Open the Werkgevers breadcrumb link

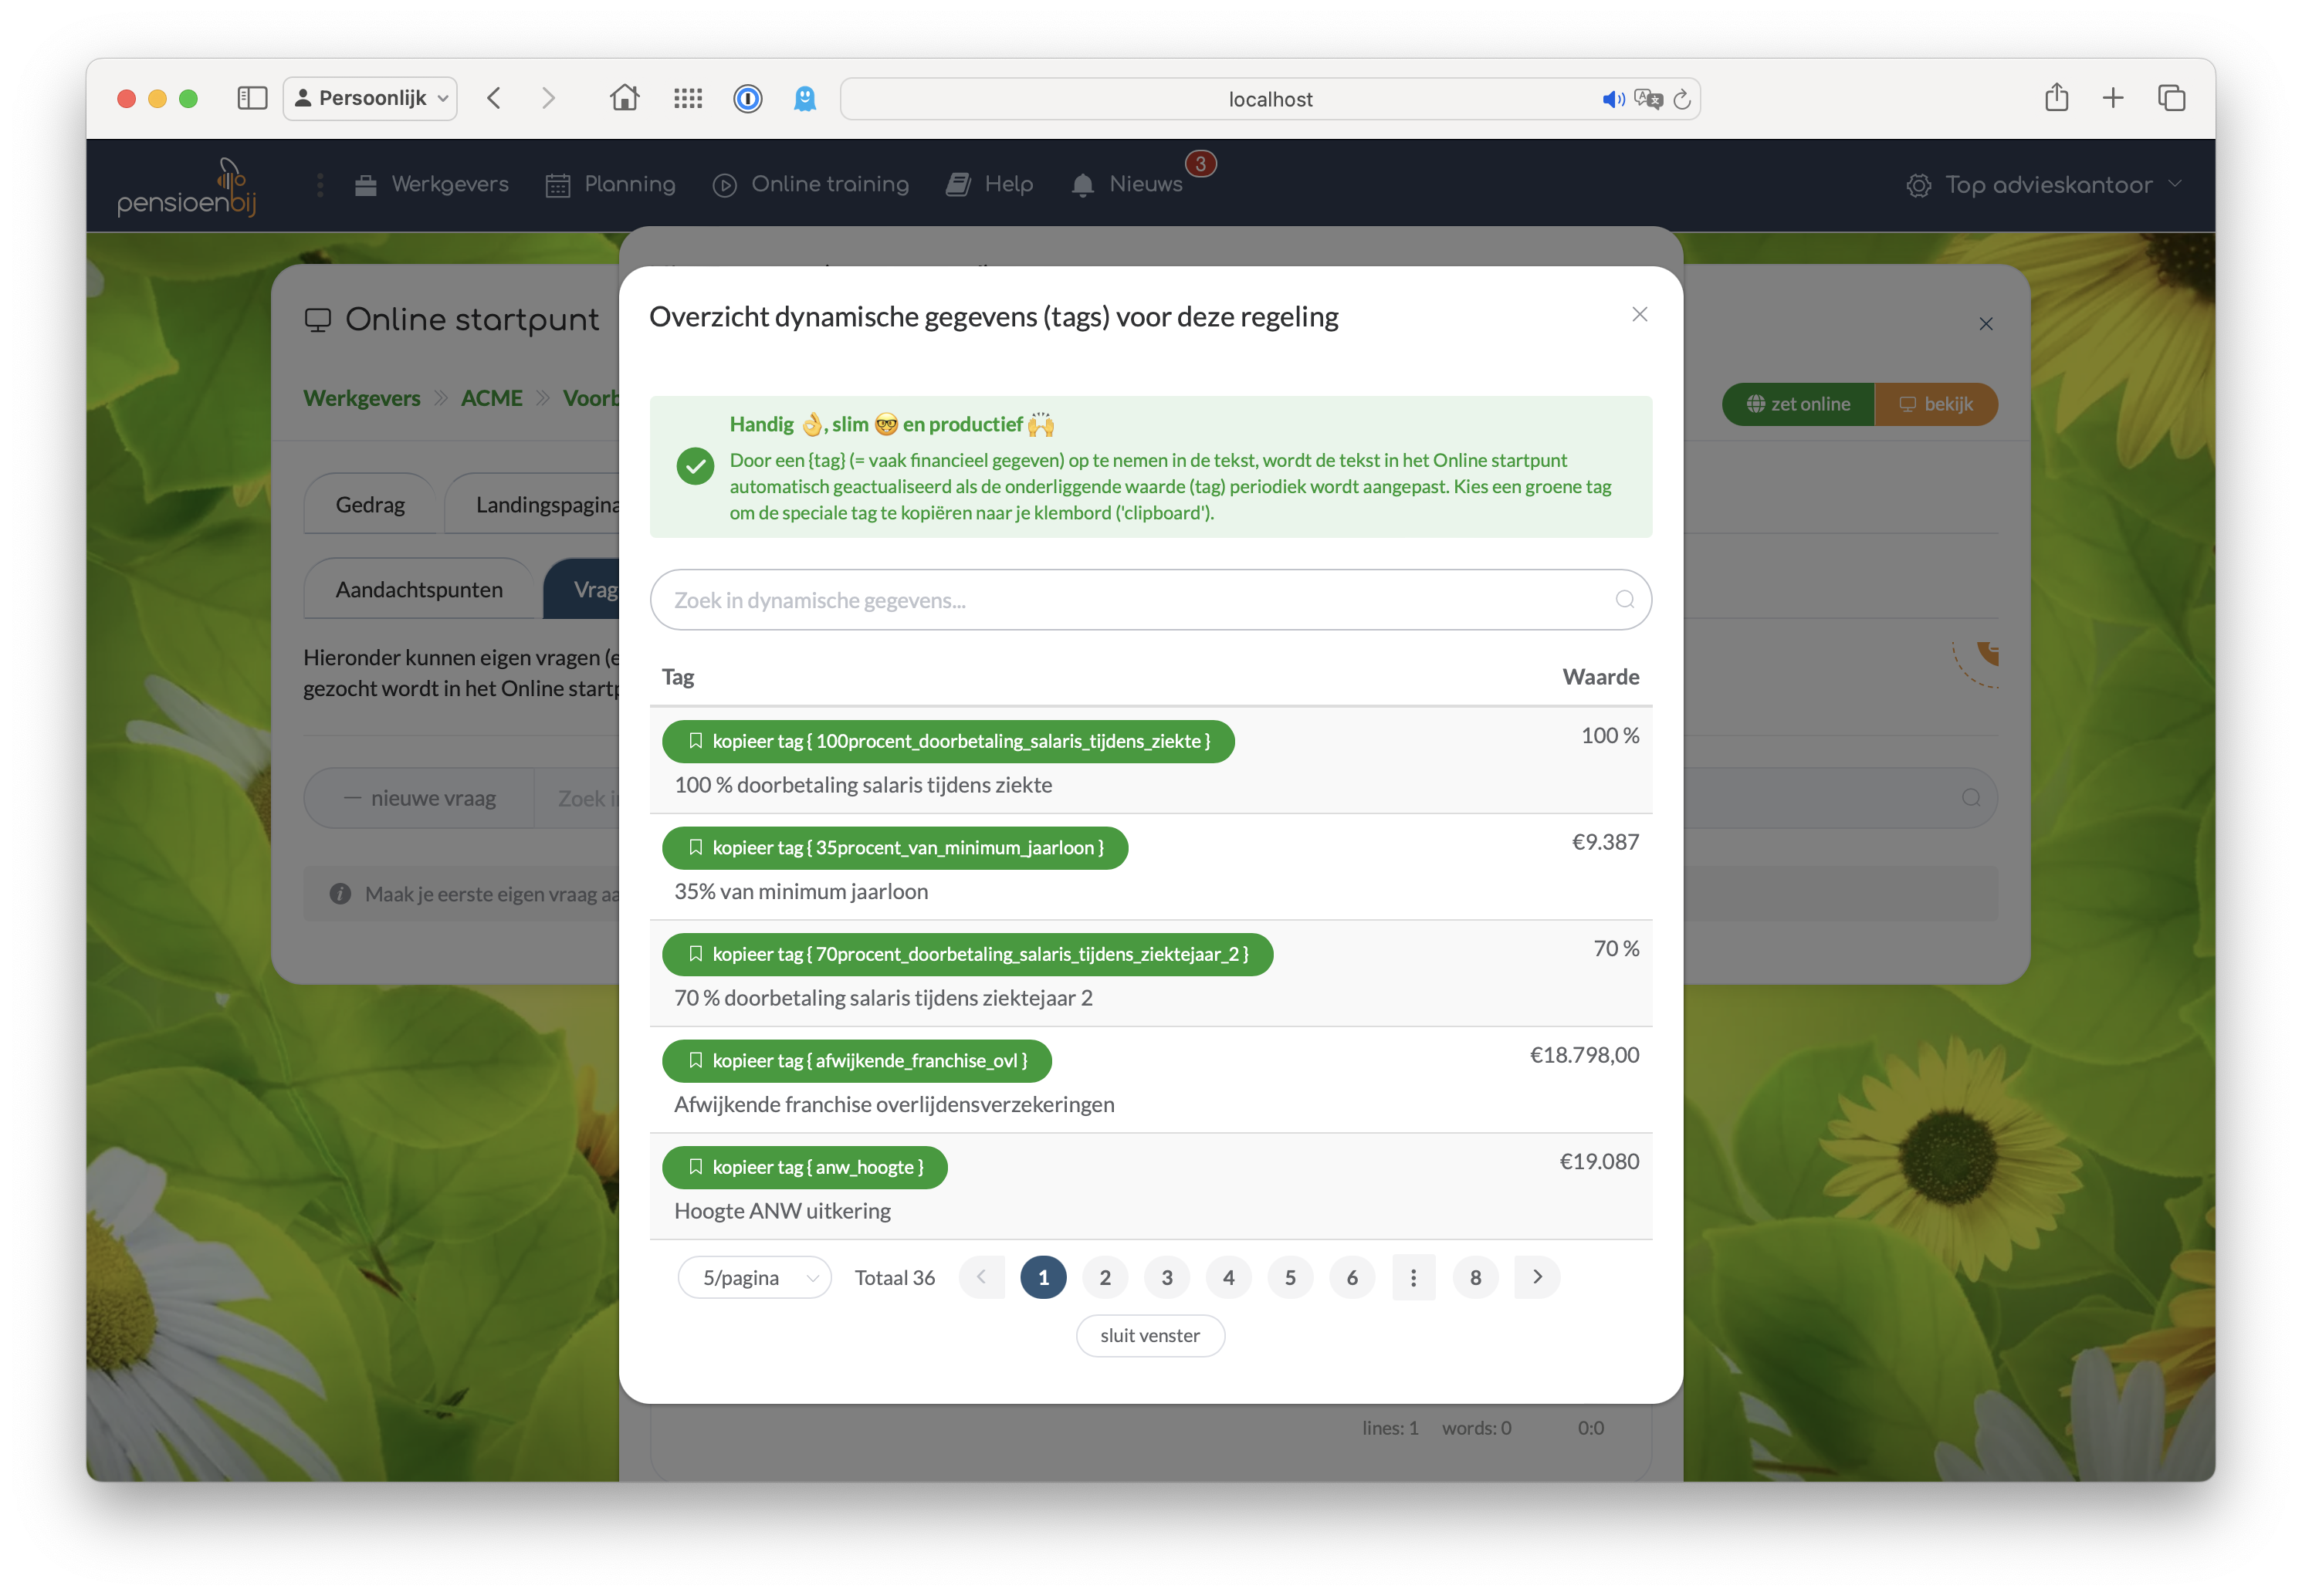[362, 398]
